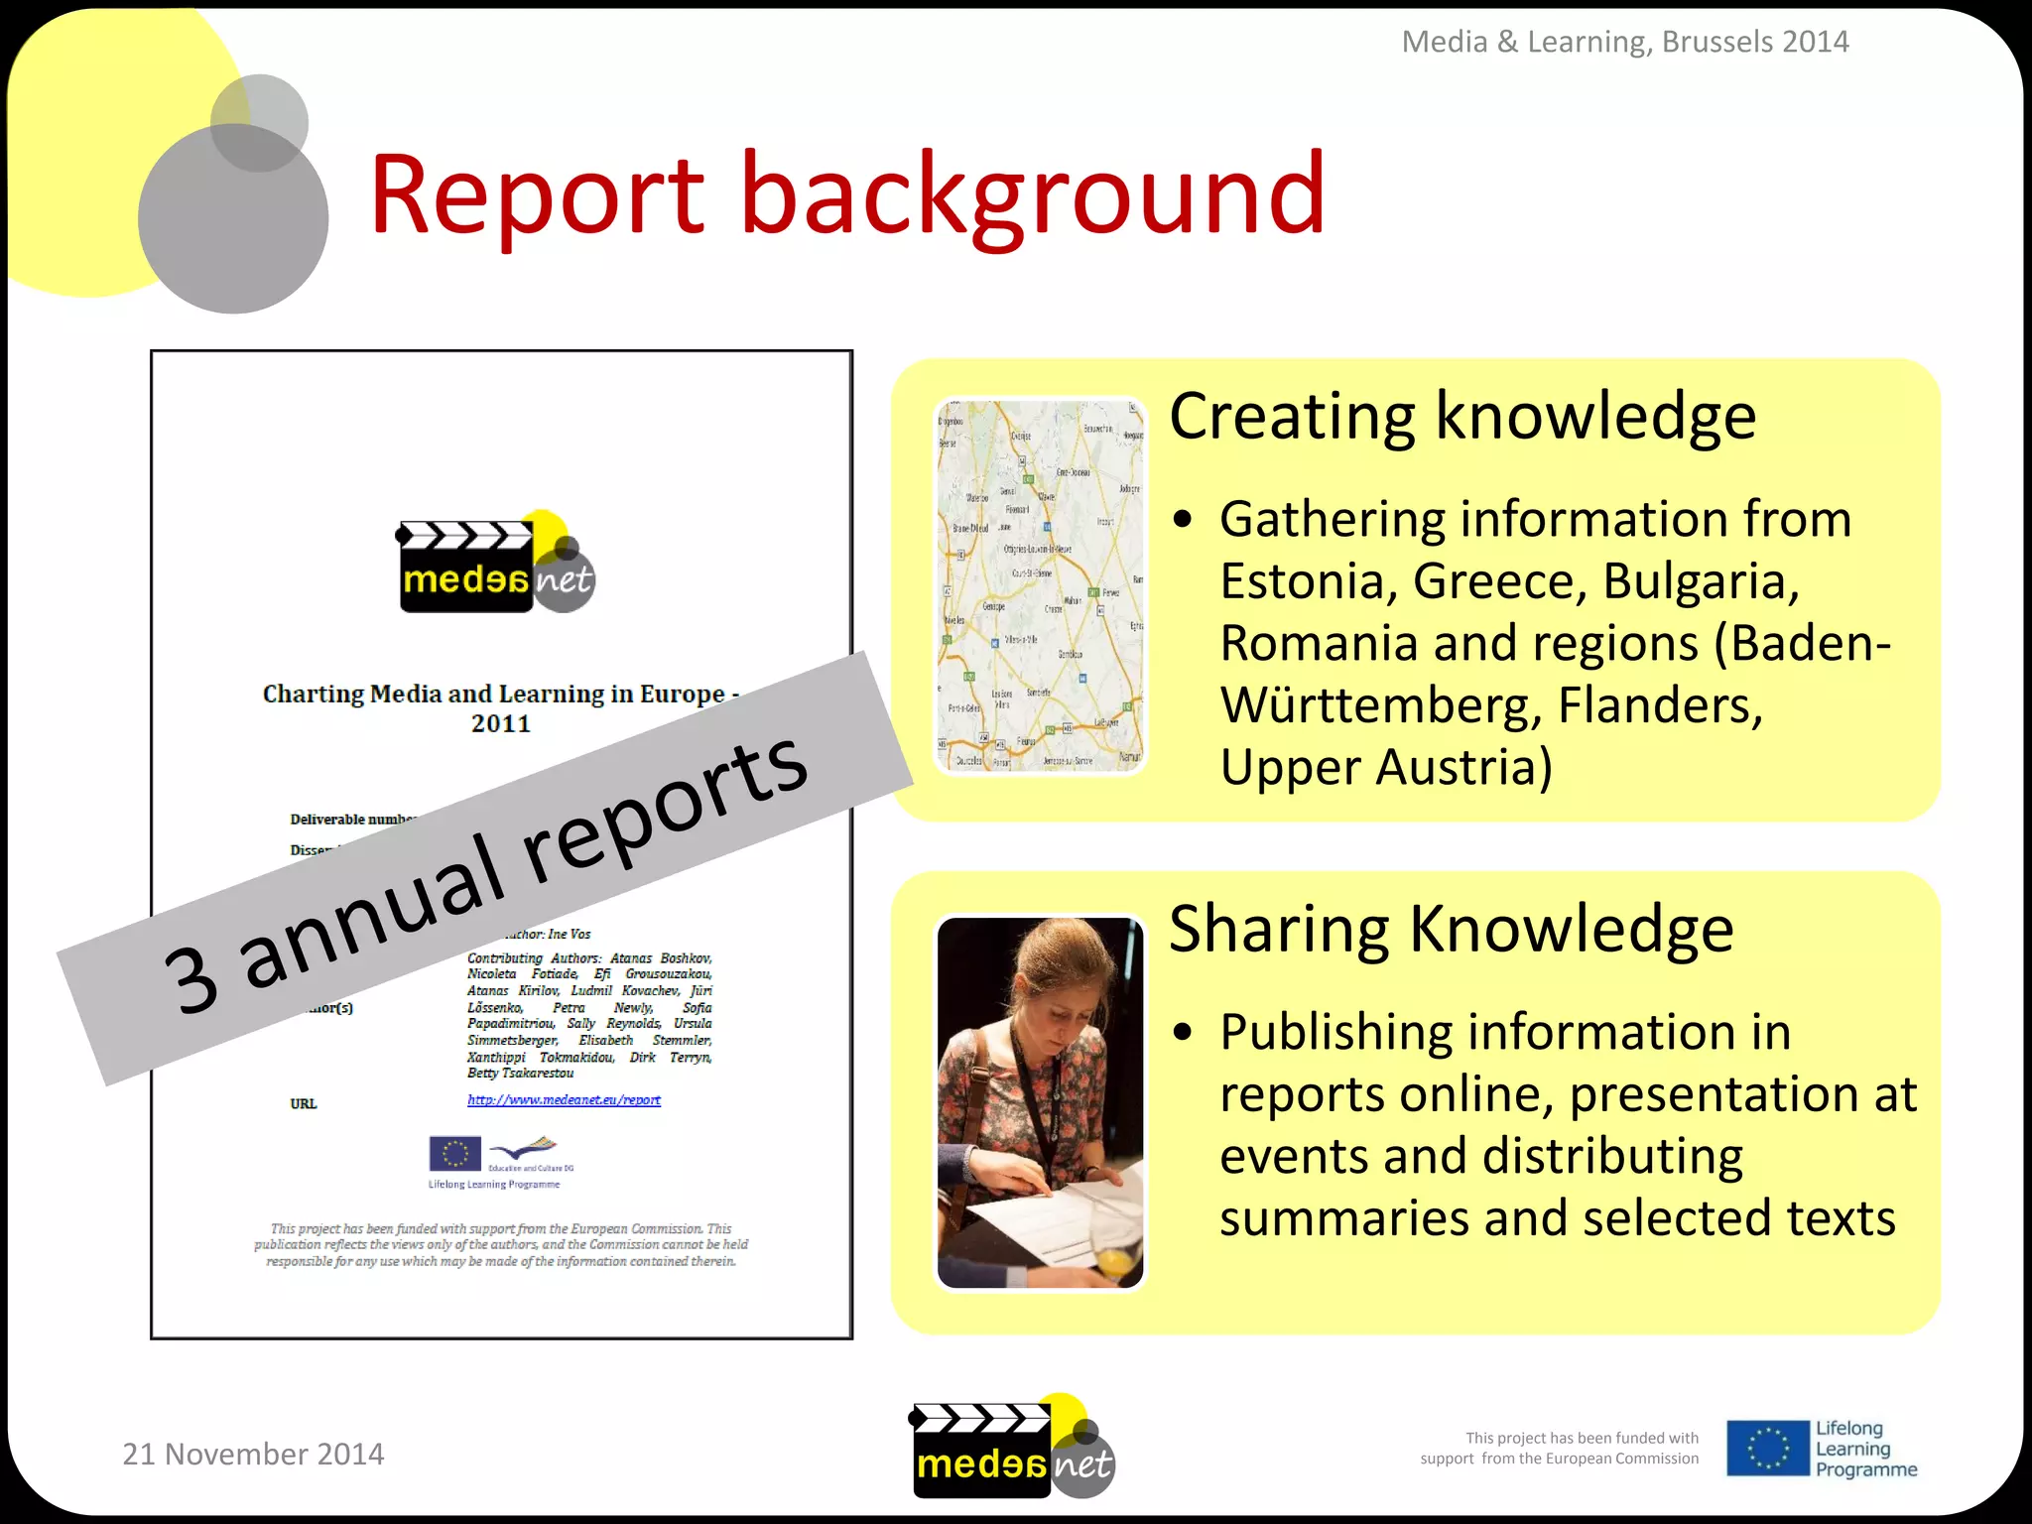
Task: Click the 'Creating knowledge' heading
Action: (x=1462, y=416)
